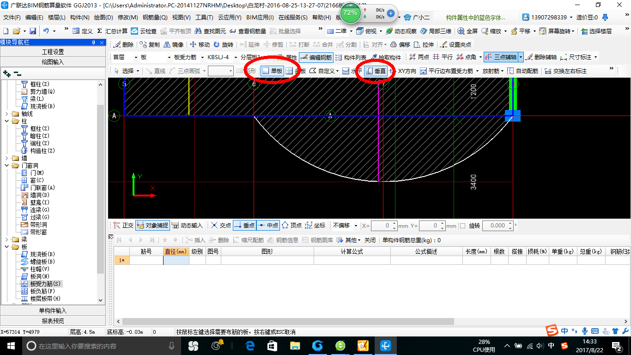The height and width of the screenshot is (355, 631).
Task: Toggle 正交 orthogonal mode
Action: [123, 226]
